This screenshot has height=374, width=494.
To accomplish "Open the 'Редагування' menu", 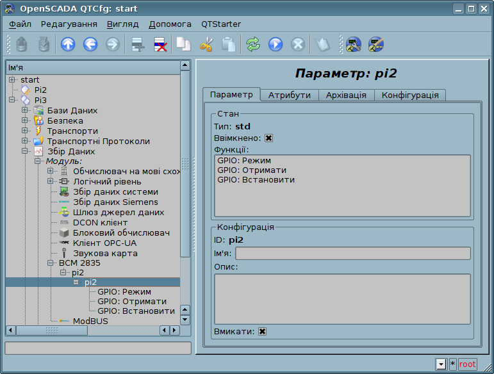I will click(69, 24).
